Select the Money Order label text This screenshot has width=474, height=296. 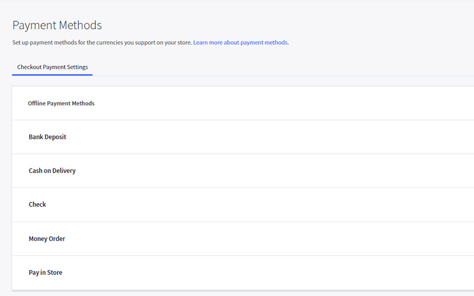pos(47,239)
